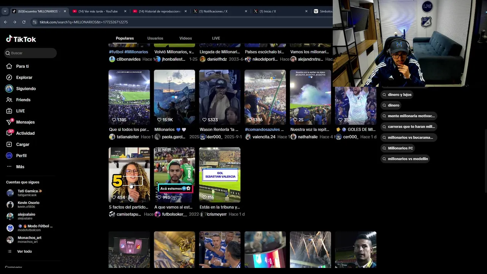Screen dimensions: 487x274
Task: Switch to Notificaciones / X tab
Action: tap(213, 11)
